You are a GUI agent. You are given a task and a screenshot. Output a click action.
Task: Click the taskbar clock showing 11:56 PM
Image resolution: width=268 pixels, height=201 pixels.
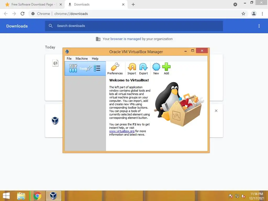coord(256,196)
